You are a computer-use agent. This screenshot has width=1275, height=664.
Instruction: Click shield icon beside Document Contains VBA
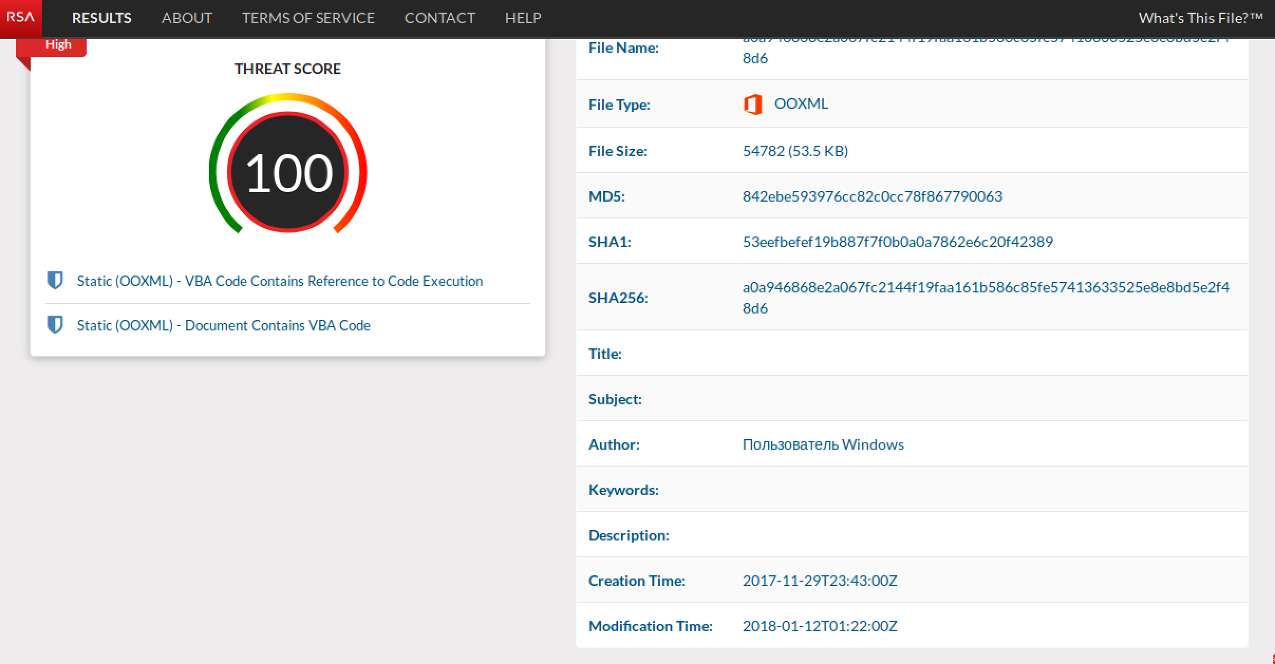point(55,325)
